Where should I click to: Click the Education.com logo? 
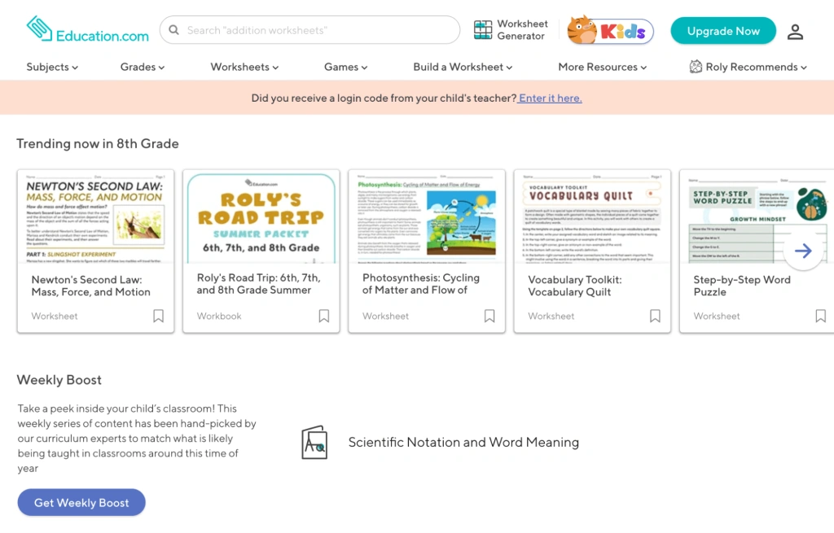(x=87, y=30)
